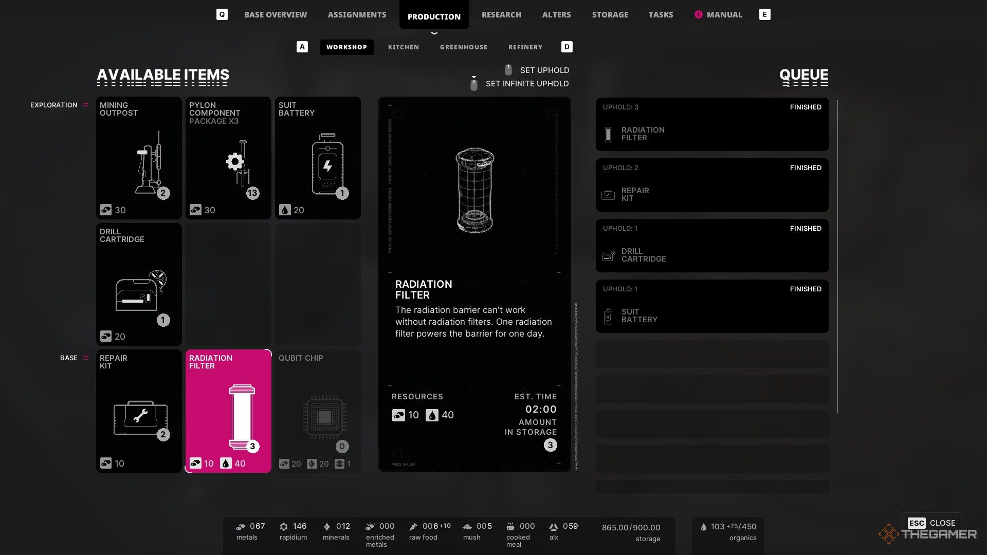The width and height of the screenshot is (987, 555).
Task: Select the Mining Outpost item card
Action: click(139, 158)
